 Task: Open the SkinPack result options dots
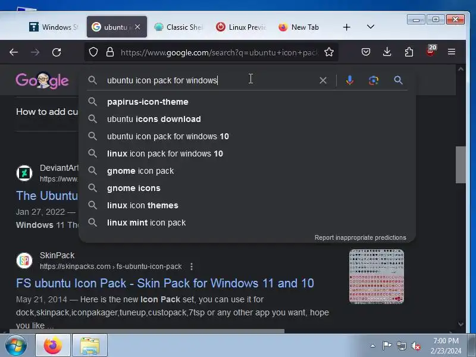click(191, 267)
